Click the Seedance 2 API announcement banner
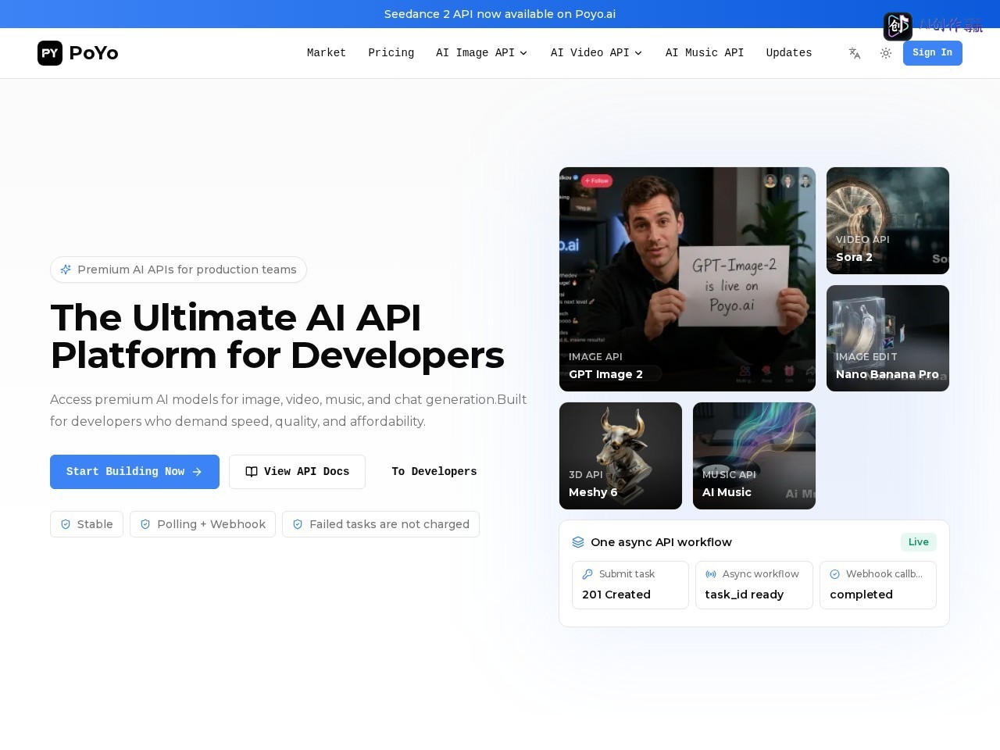The height and width of the screenshot is (750, 1000). [x=500, y=14]
